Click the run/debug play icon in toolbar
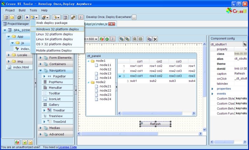The image size is (249, 150). point(27,17)
